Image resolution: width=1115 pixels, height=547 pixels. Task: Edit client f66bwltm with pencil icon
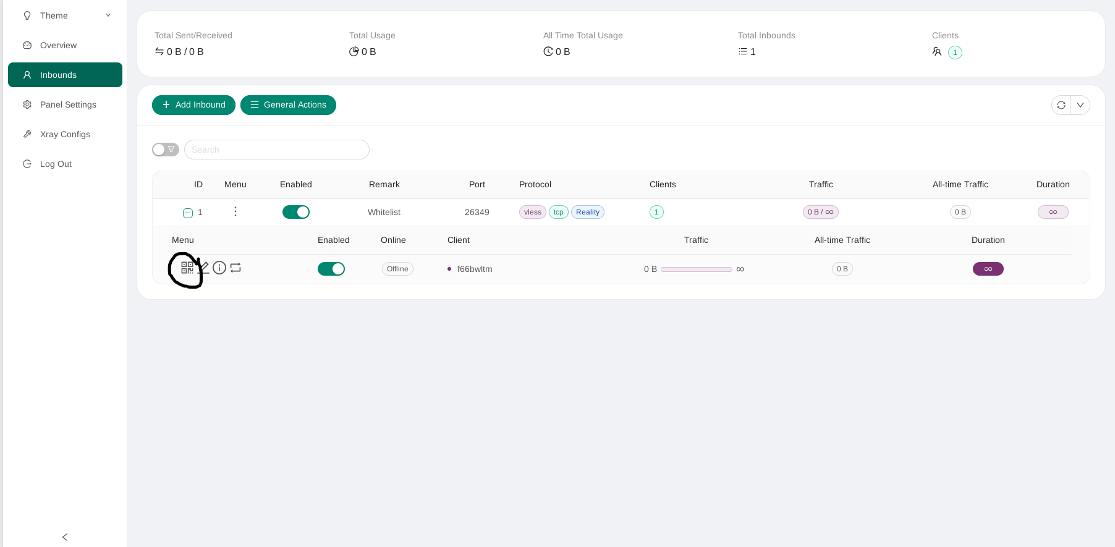[204, 268]
